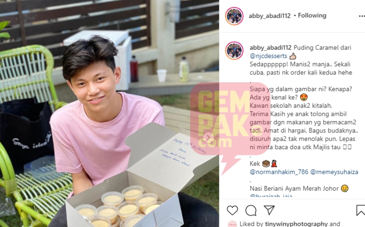Click tinywinyphotography in the Liked by line
365x227 pixels.
coord(296,224)
